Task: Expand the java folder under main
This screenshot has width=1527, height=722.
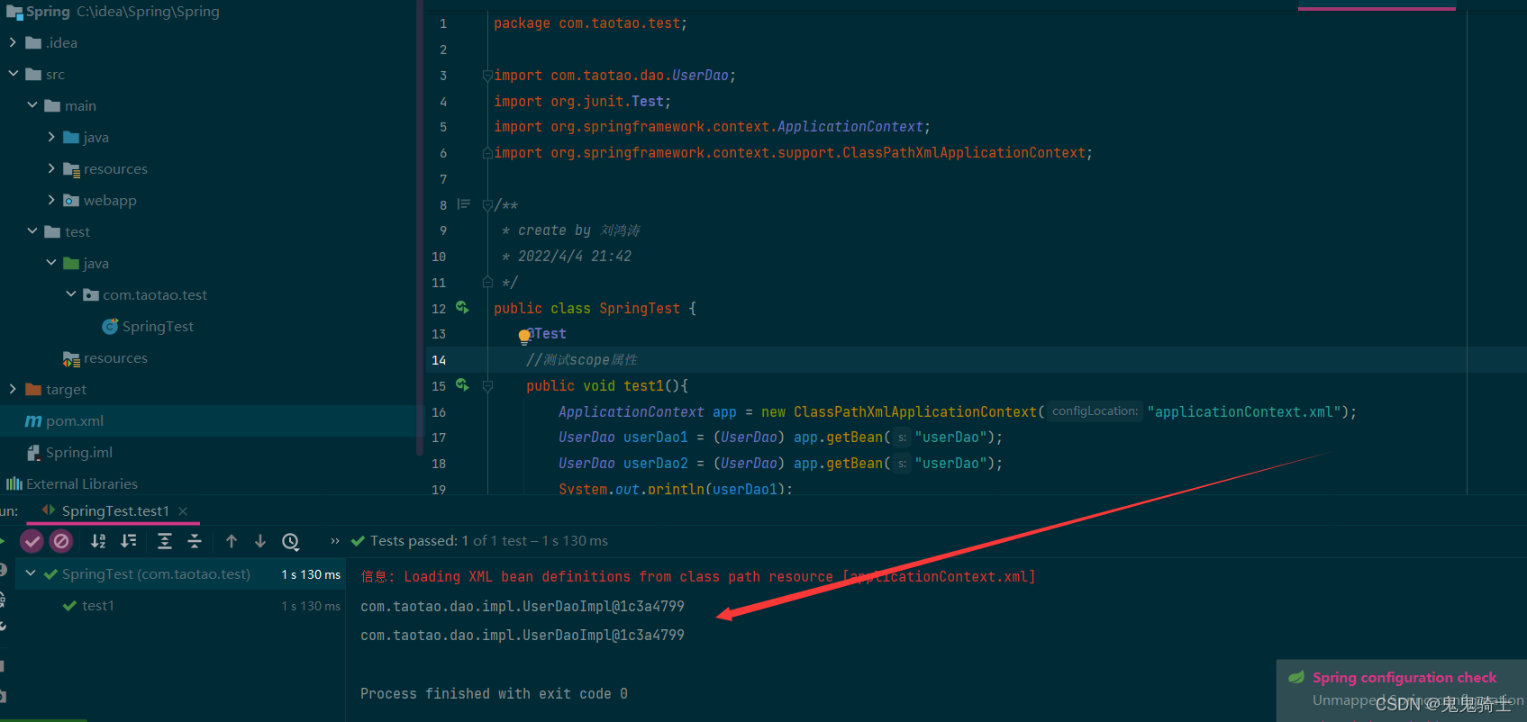Action: pyautogui.click(x=51, y=137)
